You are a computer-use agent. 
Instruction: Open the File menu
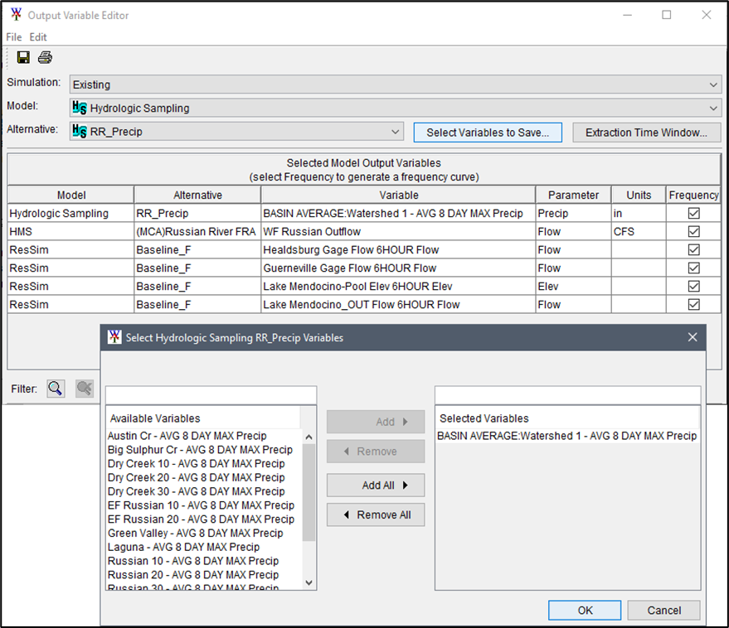click(x=12, y=36)
